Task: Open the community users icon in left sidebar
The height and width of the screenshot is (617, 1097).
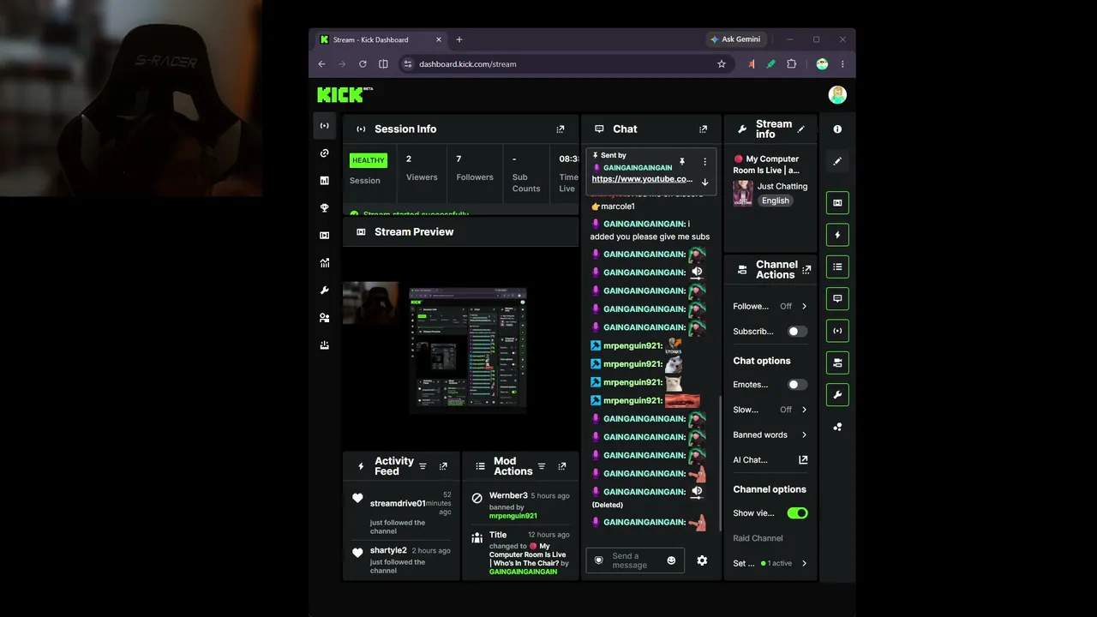Action: tap(324, 318)
